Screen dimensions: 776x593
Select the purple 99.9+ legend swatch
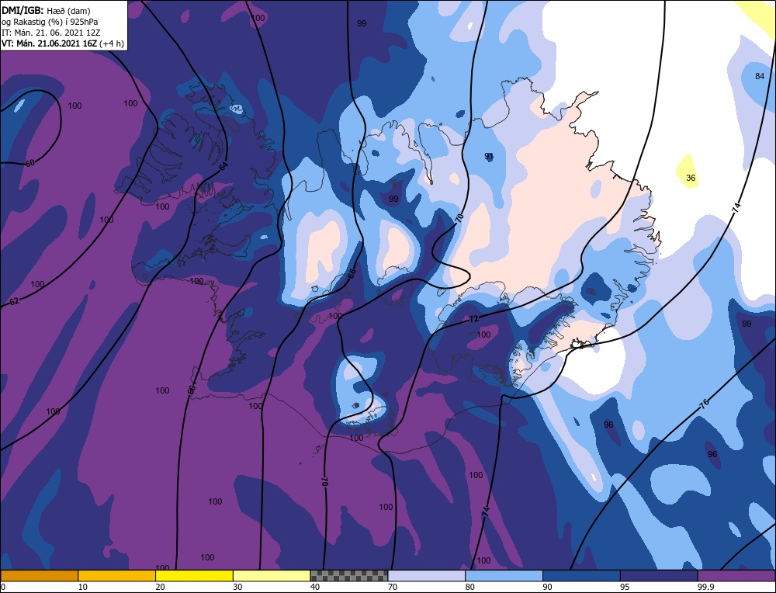(736, 576)
